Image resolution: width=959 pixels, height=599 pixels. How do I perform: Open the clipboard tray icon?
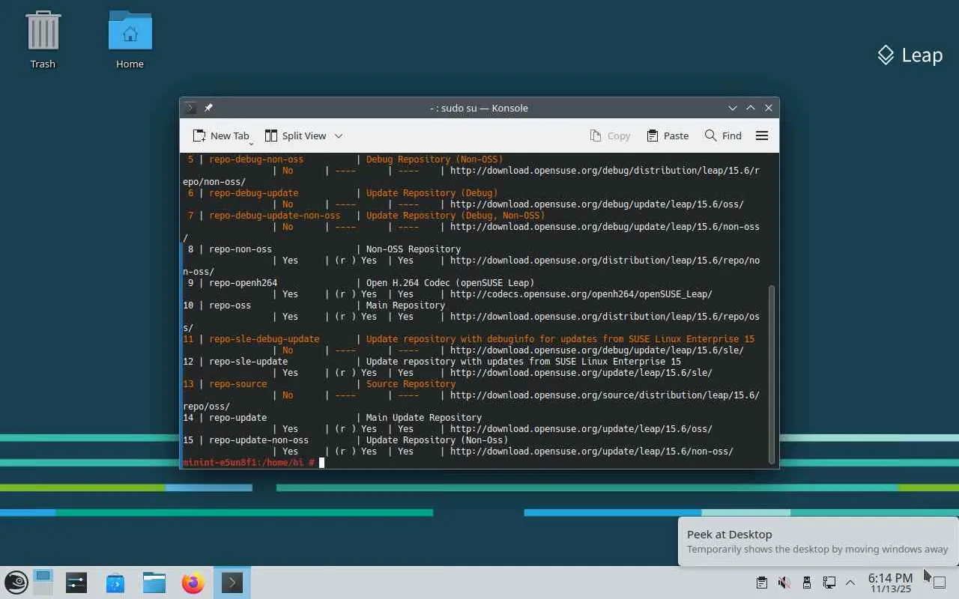[762, 583]
